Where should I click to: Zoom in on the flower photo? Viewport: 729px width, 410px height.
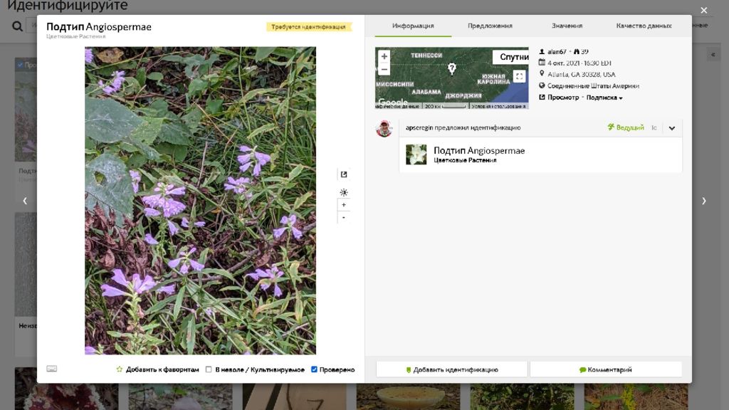(x=344, y=205)
